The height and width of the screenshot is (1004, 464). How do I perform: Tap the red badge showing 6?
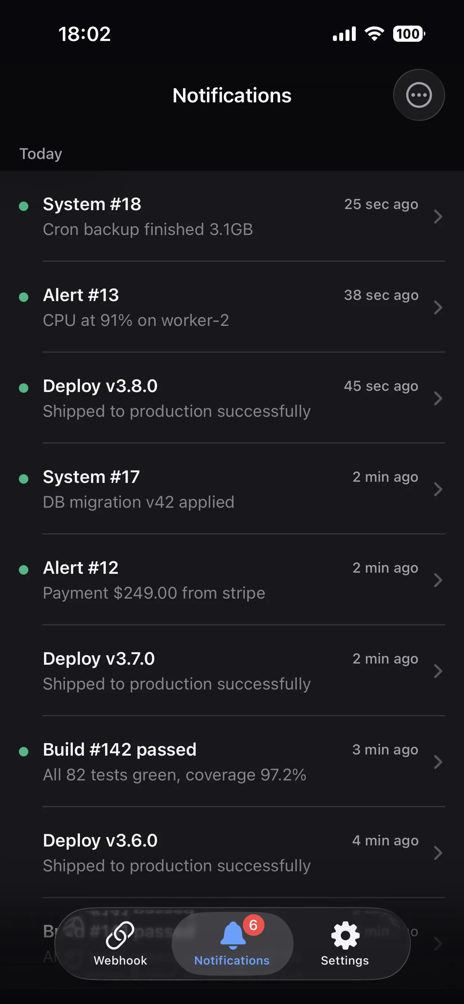[x=253, y=925]
